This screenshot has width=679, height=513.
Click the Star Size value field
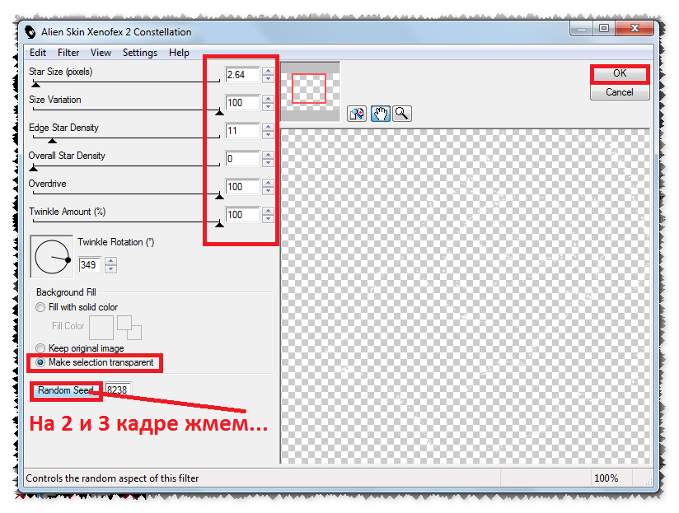(x=242, y=75)
